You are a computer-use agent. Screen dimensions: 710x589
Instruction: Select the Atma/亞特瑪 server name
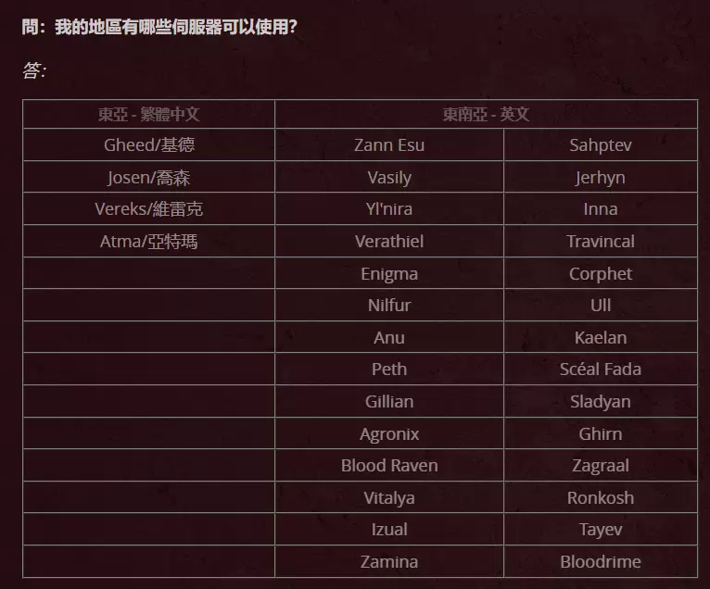pyautogui.click(x=149, y=241)
